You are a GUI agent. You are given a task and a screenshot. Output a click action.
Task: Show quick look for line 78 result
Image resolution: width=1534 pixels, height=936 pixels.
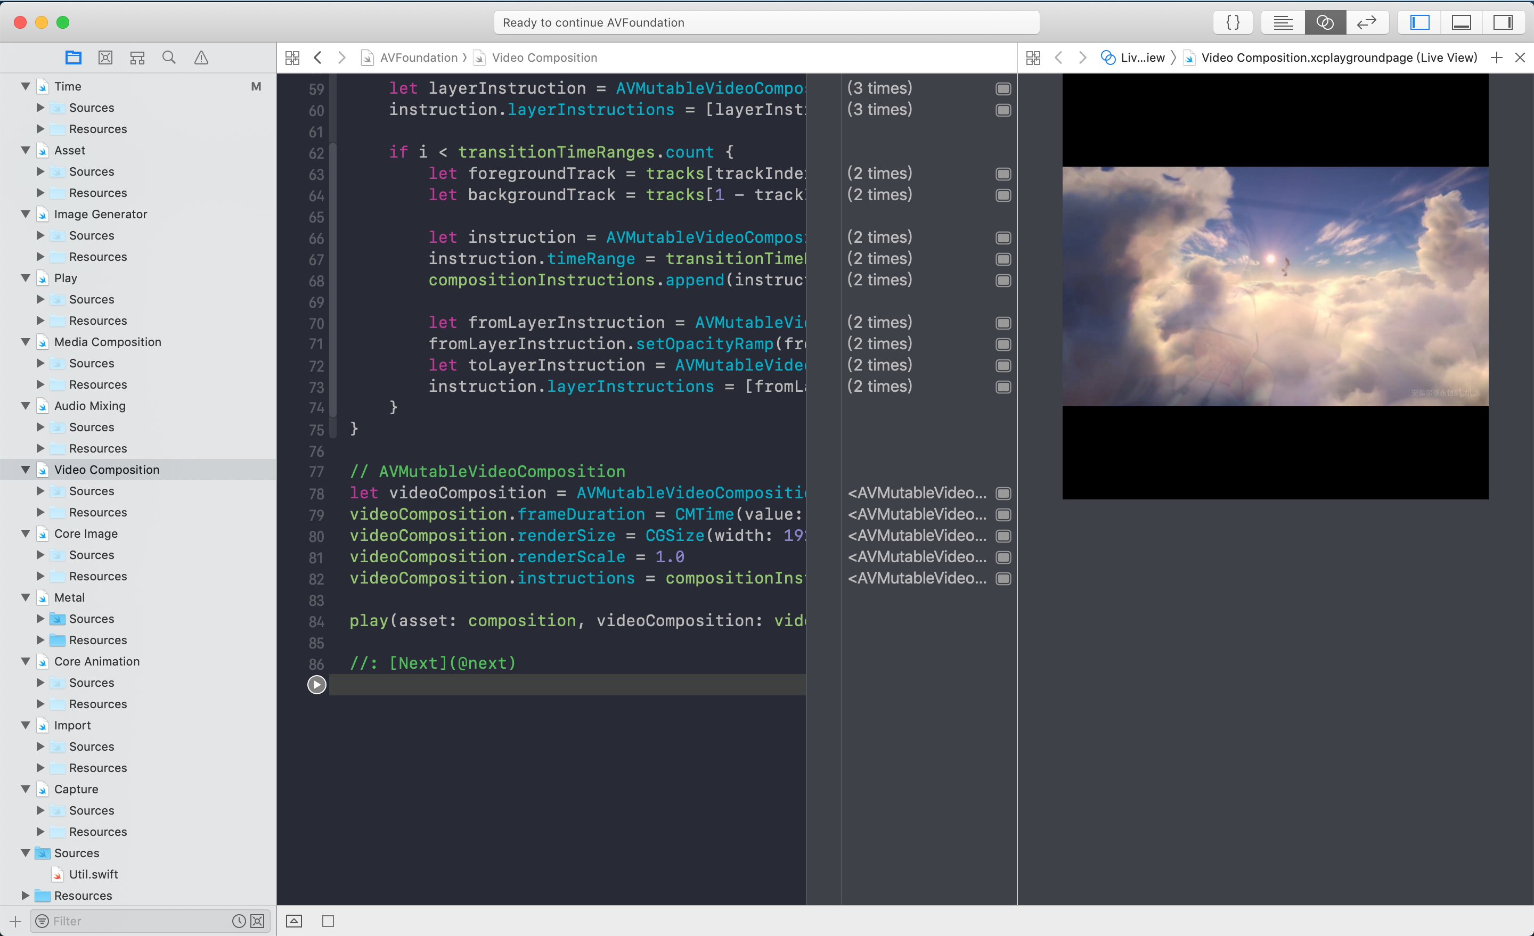pos(1003,494)
